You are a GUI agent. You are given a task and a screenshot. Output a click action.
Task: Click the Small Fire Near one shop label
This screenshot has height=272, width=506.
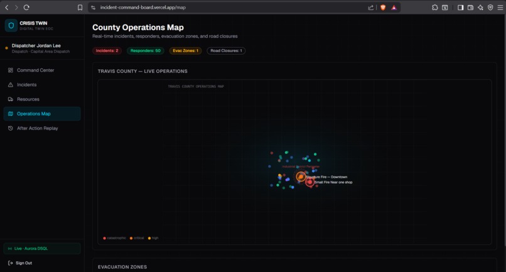point(333,182)
